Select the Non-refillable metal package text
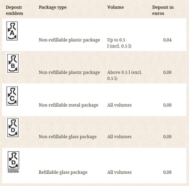Image resolution: width=189 pixels, height=186 pixels. click(x=68, y=105)
